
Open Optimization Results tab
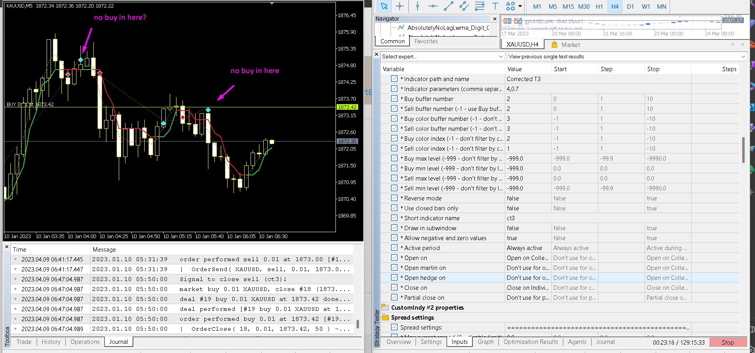click(531, 342)
